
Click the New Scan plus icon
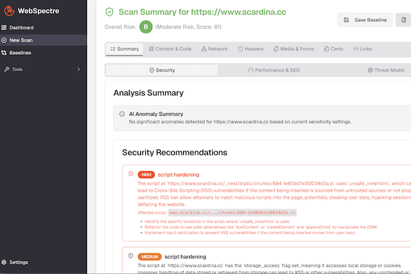coord(3,40)
